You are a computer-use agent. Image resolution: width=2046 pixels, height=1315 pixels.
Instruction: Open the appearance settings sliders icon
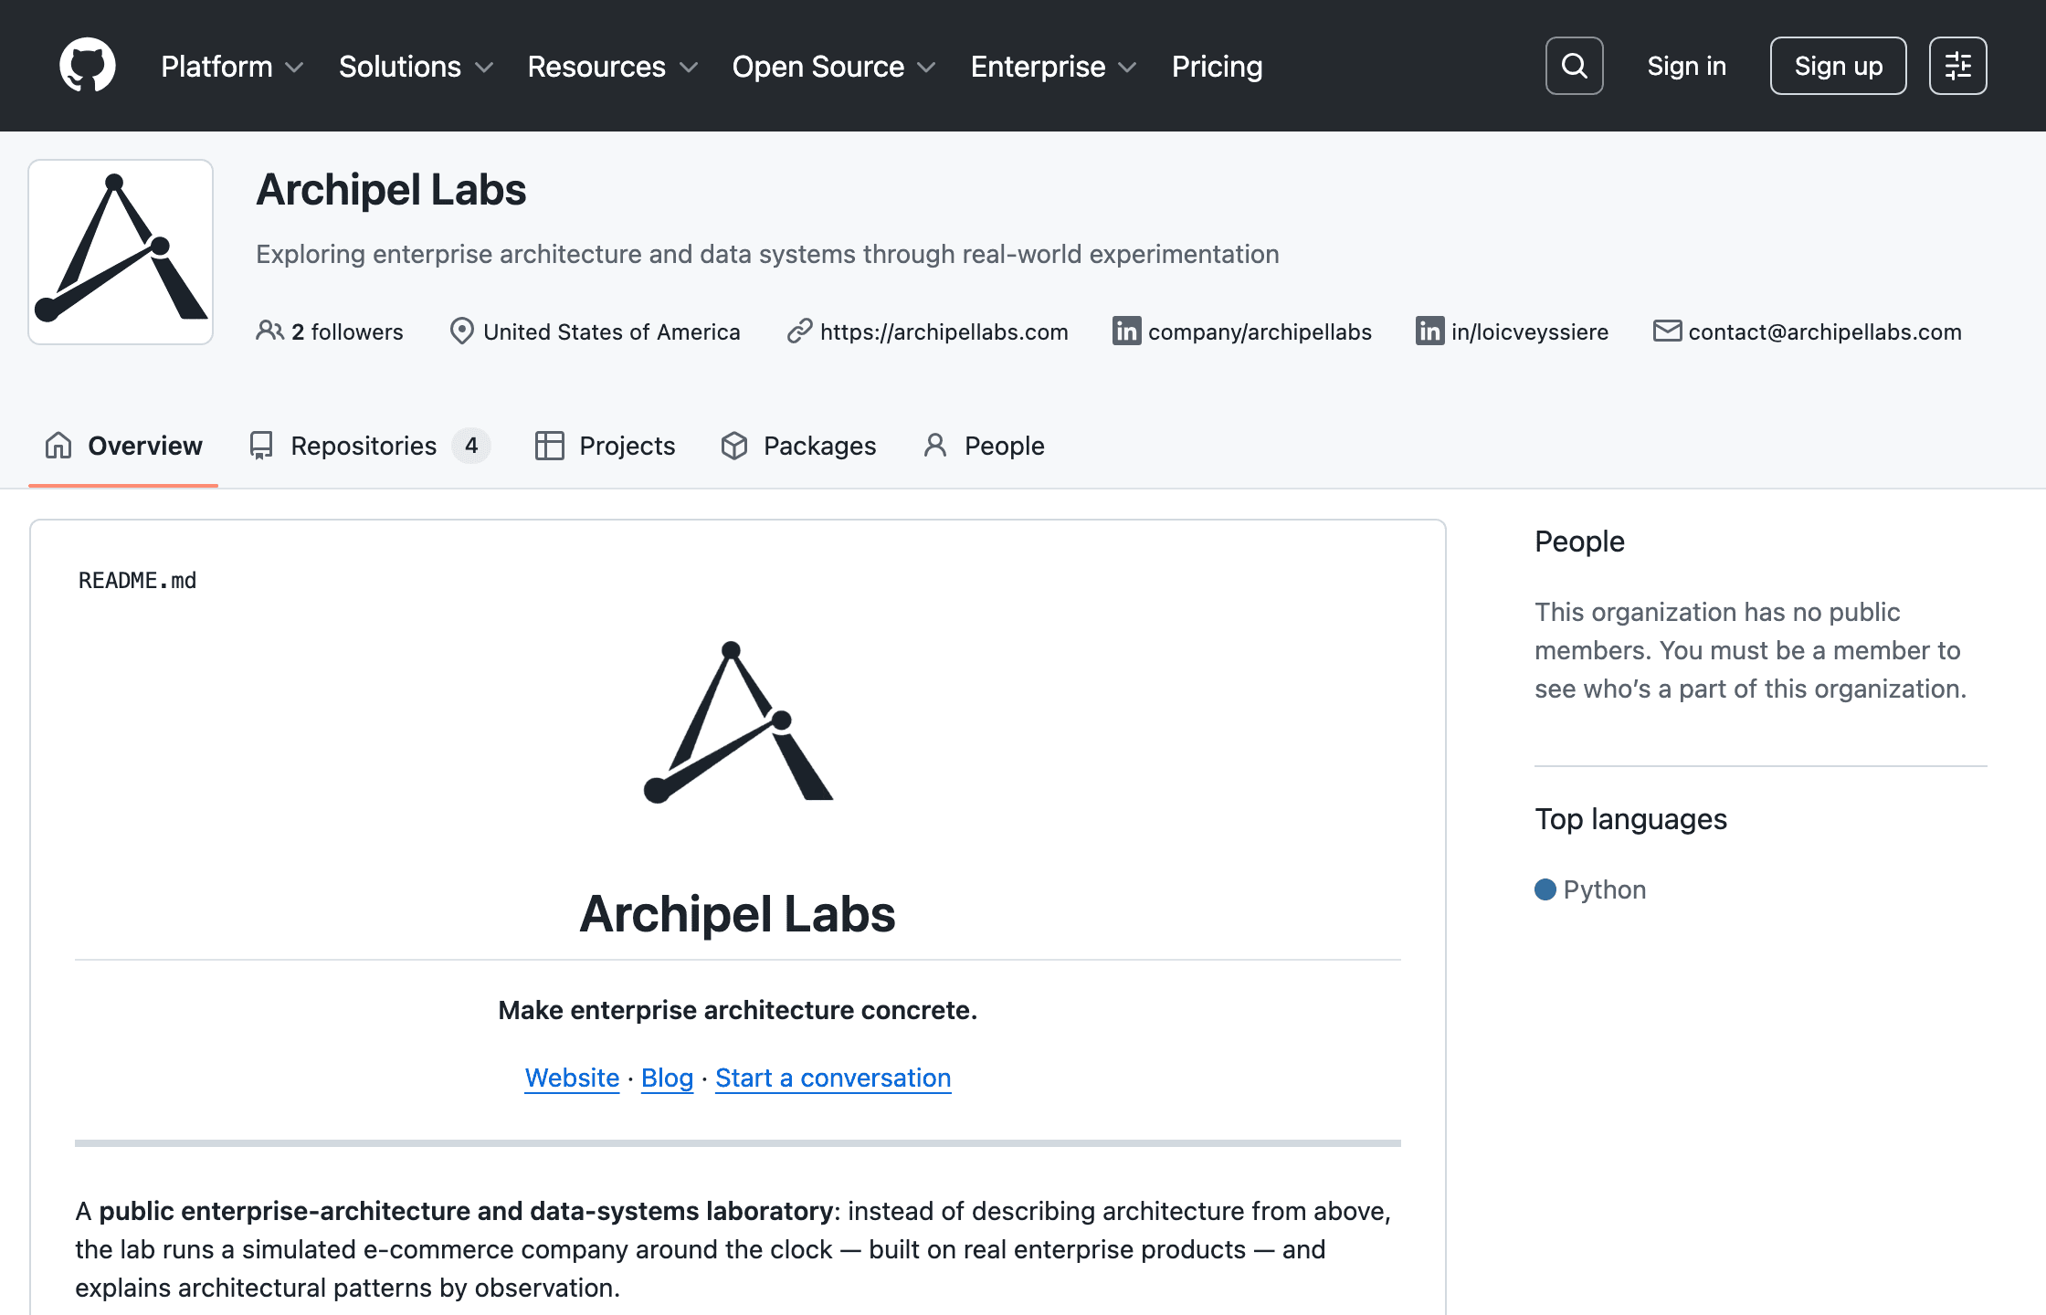[x=1957, y=66]
